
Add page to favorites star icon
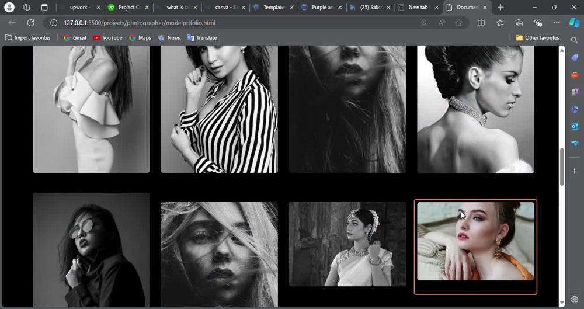point(458,23)
